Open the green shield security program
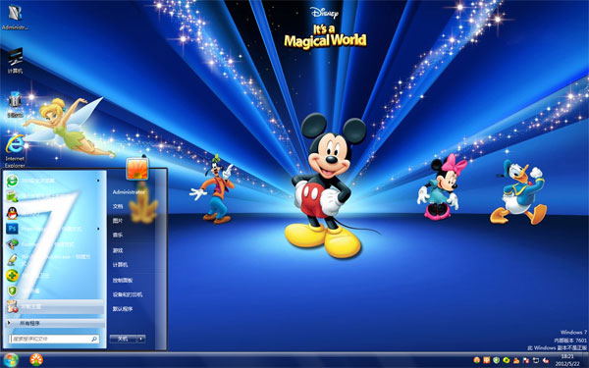589x368 pixels. tap(53, 291)
